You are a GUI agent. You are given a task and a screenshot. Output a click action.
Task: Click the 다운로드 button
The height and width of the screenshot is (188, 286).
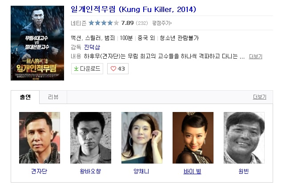click(87, 69)
